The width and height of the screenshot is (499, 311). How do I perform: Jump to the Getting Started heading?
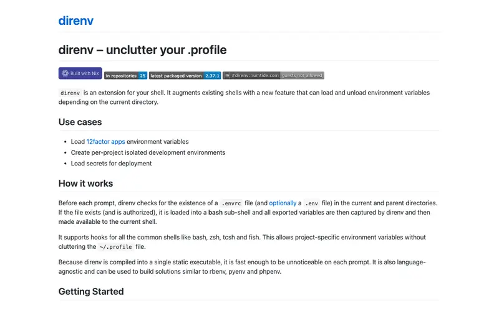click(x=91, y=292)
